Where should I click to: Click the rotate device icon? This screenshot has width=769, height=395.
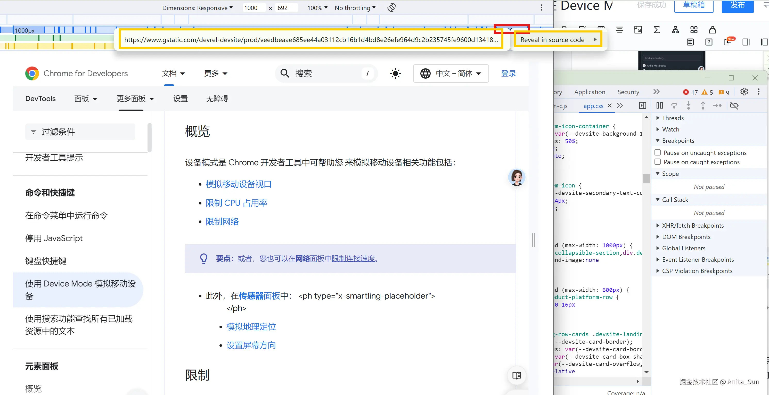click(392, 8)
